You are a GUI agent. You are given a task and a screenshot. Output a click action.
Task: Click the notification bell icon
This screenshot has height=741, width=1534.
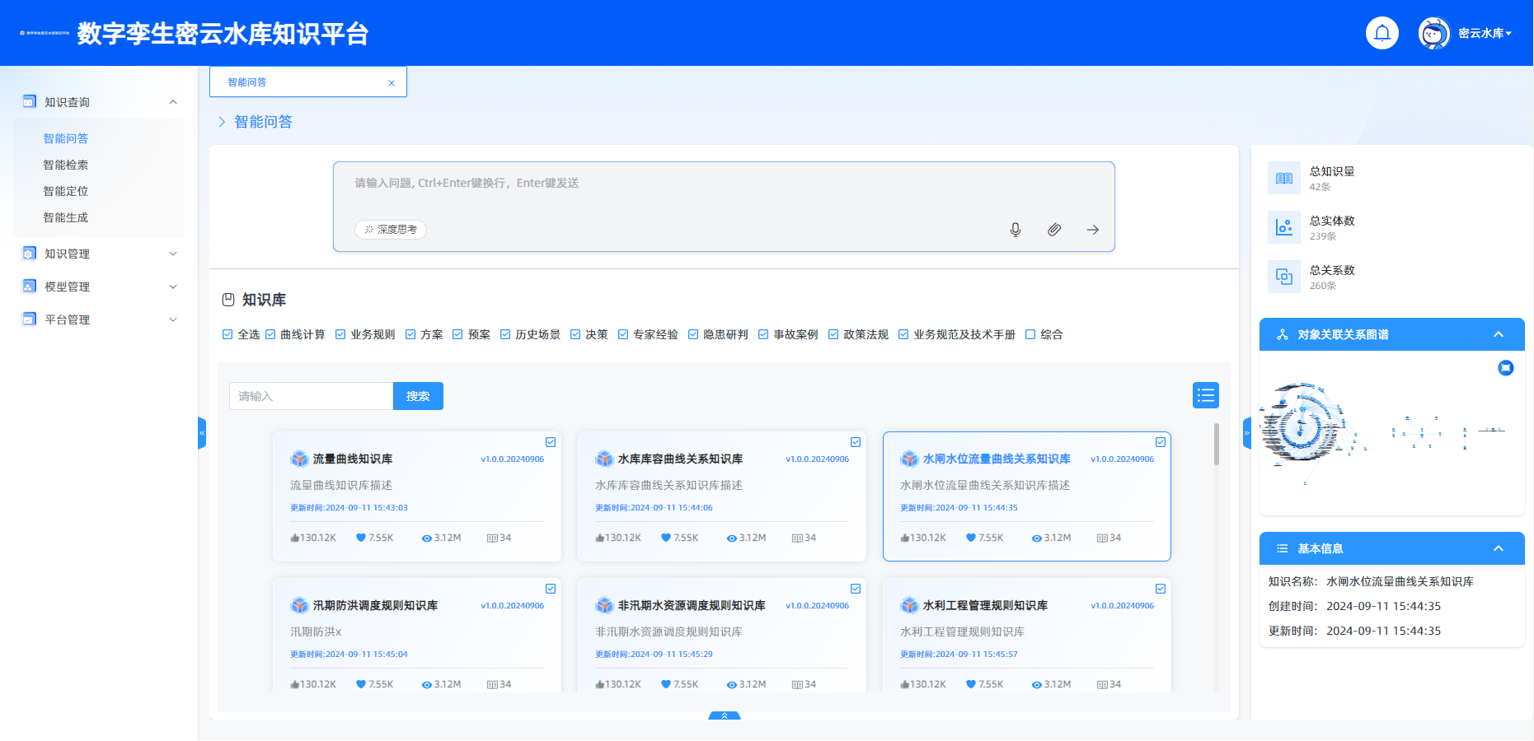[1382, 33]
